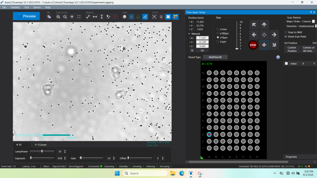Select the vertical distance measure tool

tap(102, 17)
